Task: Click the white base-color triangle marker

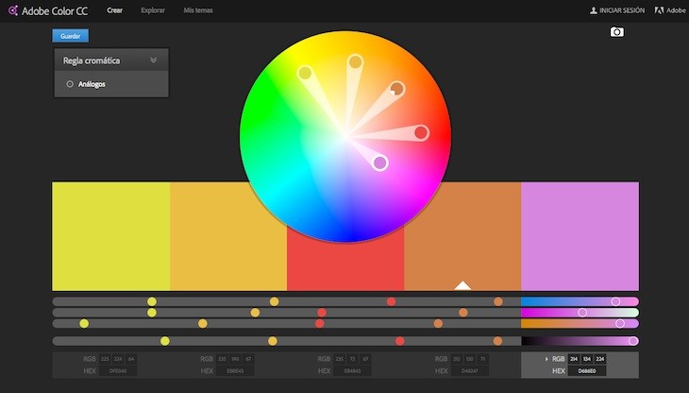Action: pos(462,285)
